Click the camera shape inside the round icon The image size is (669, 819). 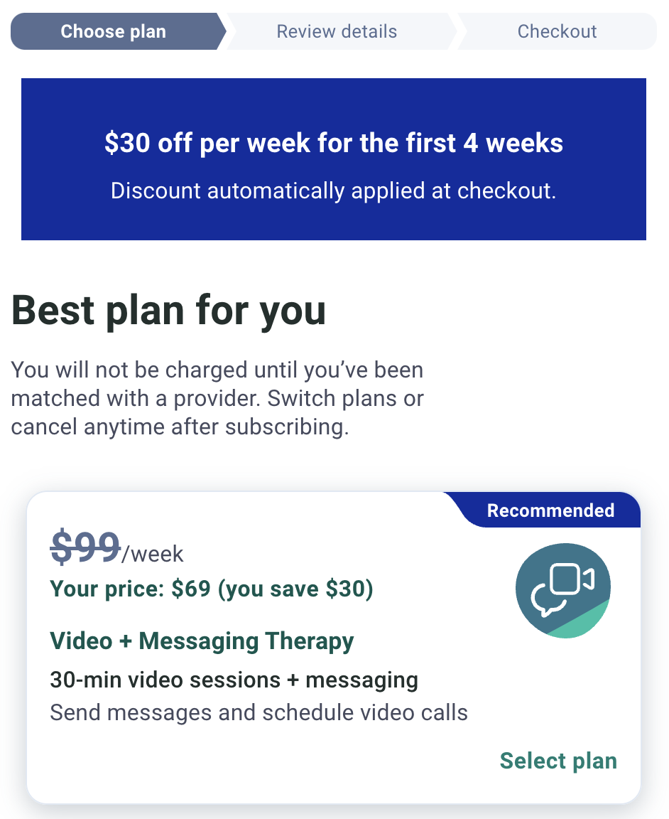(x=572, y=579)
